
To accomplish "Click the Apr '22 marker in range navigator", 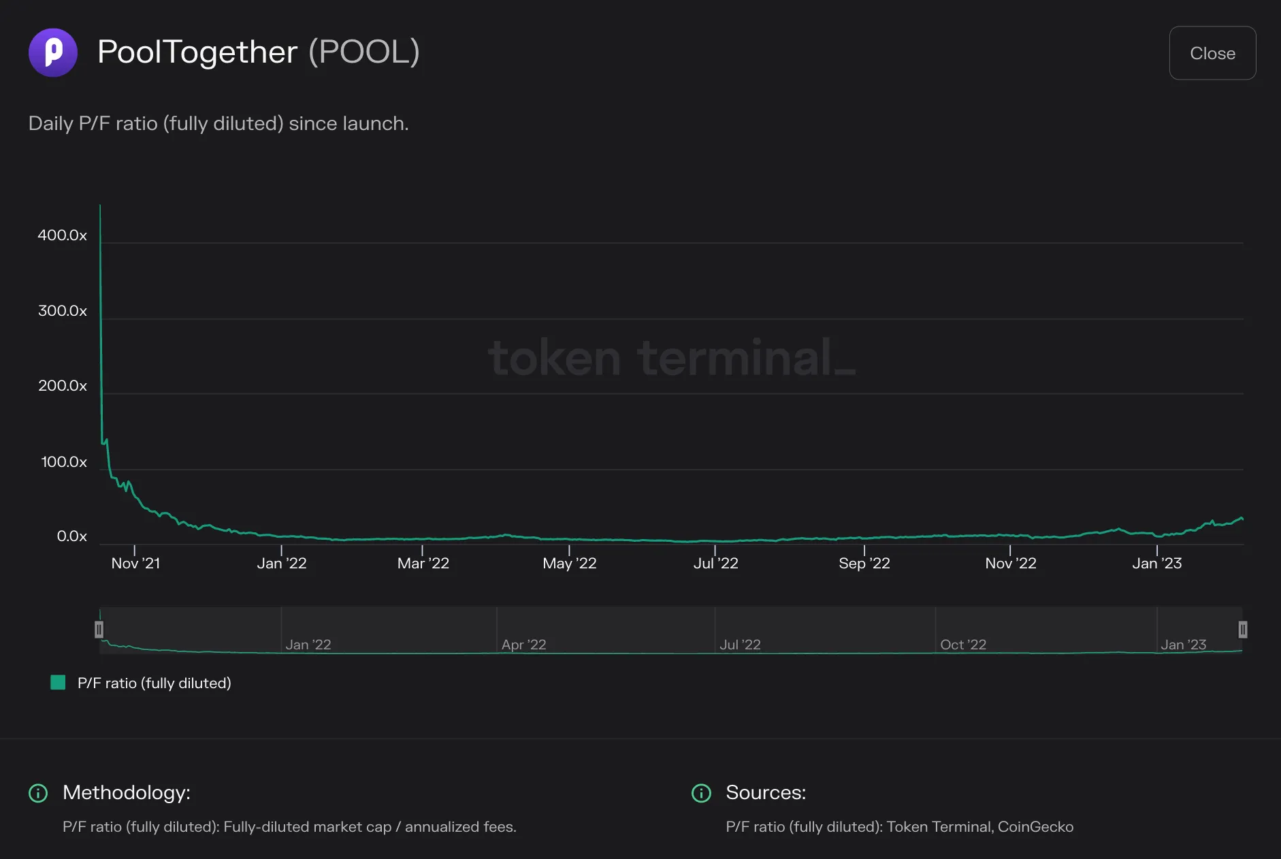I will click(523, 645).
